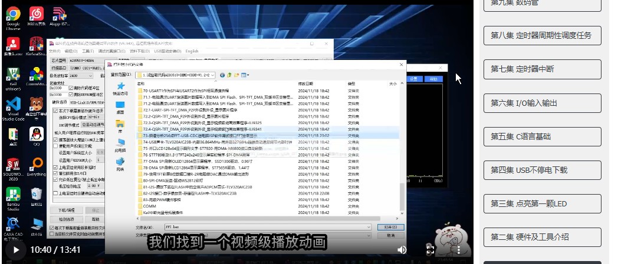Enter fullscreen with the video fullscreen icon
Image resolution: width=618 pixels, height=264 pixels.
430,250
